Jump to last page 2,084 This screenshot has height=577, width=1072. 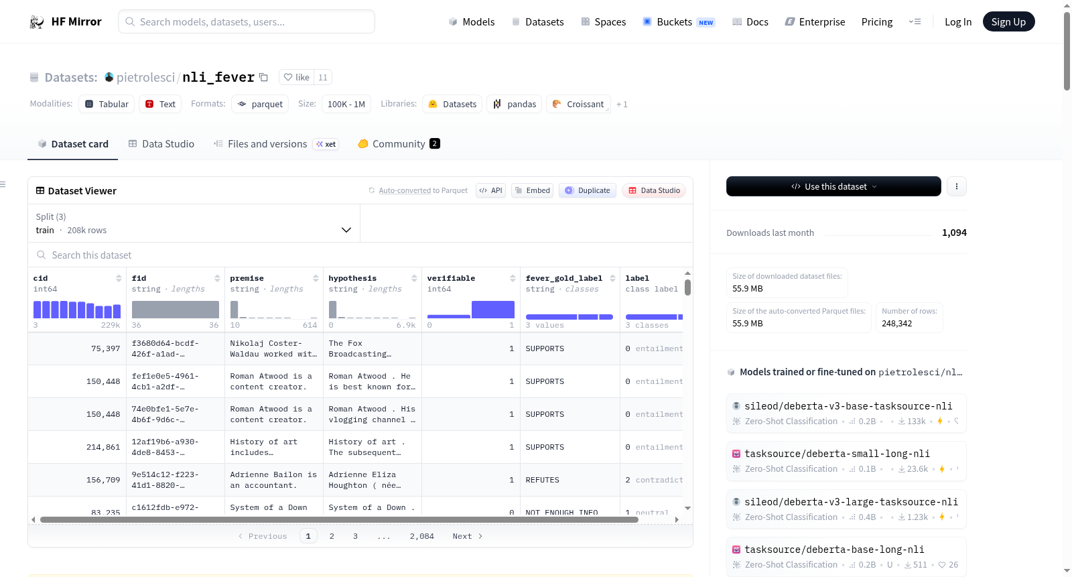tap(422, 536)
